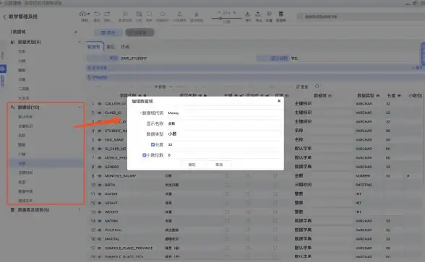Click the MONTHLY_SALARY field code cell
The width and height of the screenshot is (425, 262).
tap(120, 175)
